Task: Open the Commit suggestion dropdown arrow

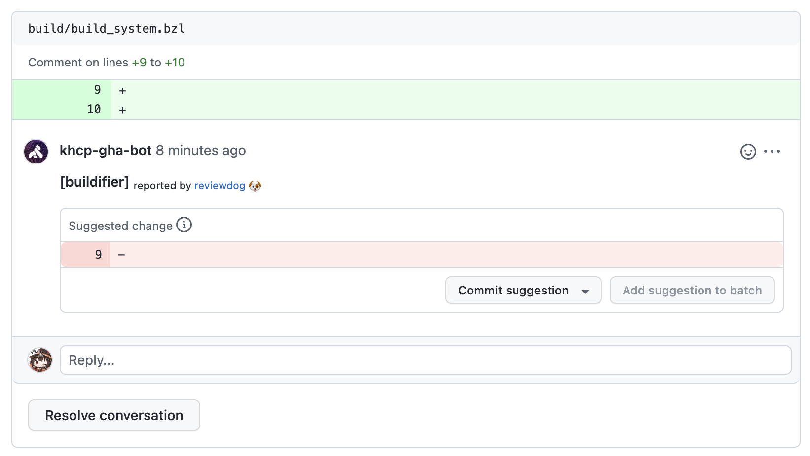Action: [585, 291]
